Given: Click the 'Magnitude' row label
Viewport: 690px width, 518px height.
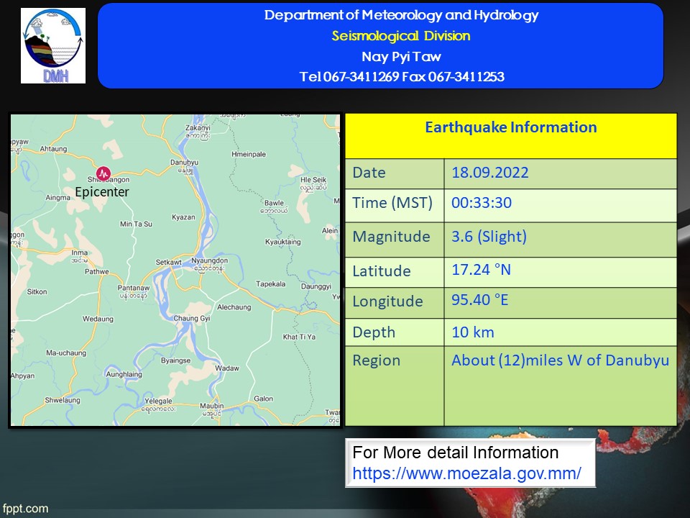Looking at the screenshot, I should coord(391,237).
